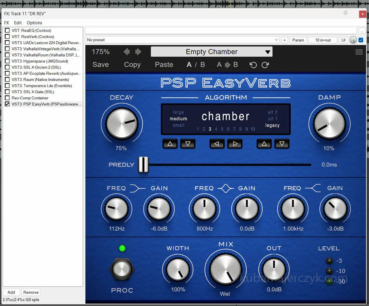
Task: Open the Options menu
Action: pyautogui.click(x=35, y=23)
